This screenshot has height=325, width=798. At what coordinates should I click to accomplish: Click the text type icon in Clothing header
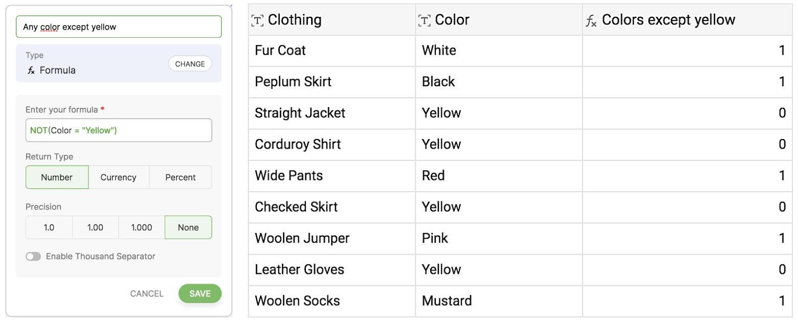coord(258,20)
